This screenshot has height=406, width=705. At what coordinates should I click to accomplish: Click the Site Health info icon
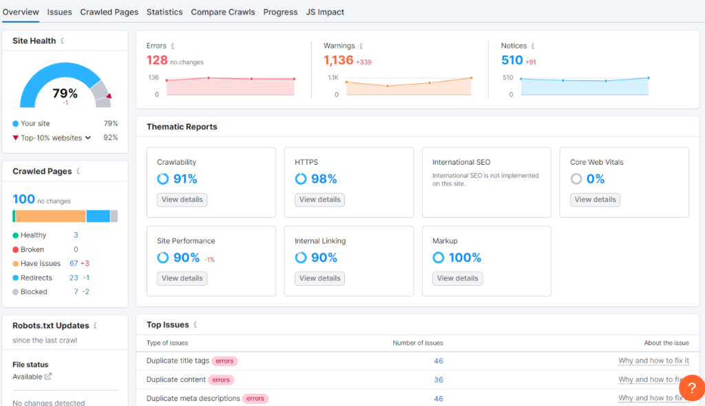tap(62, 41)
